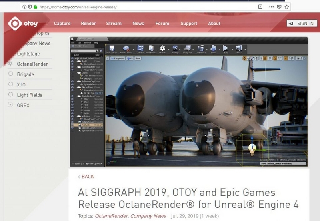Open the Brigade sidebar topic
This screenshot has width=320, height=221.
[x=26, y=74]
